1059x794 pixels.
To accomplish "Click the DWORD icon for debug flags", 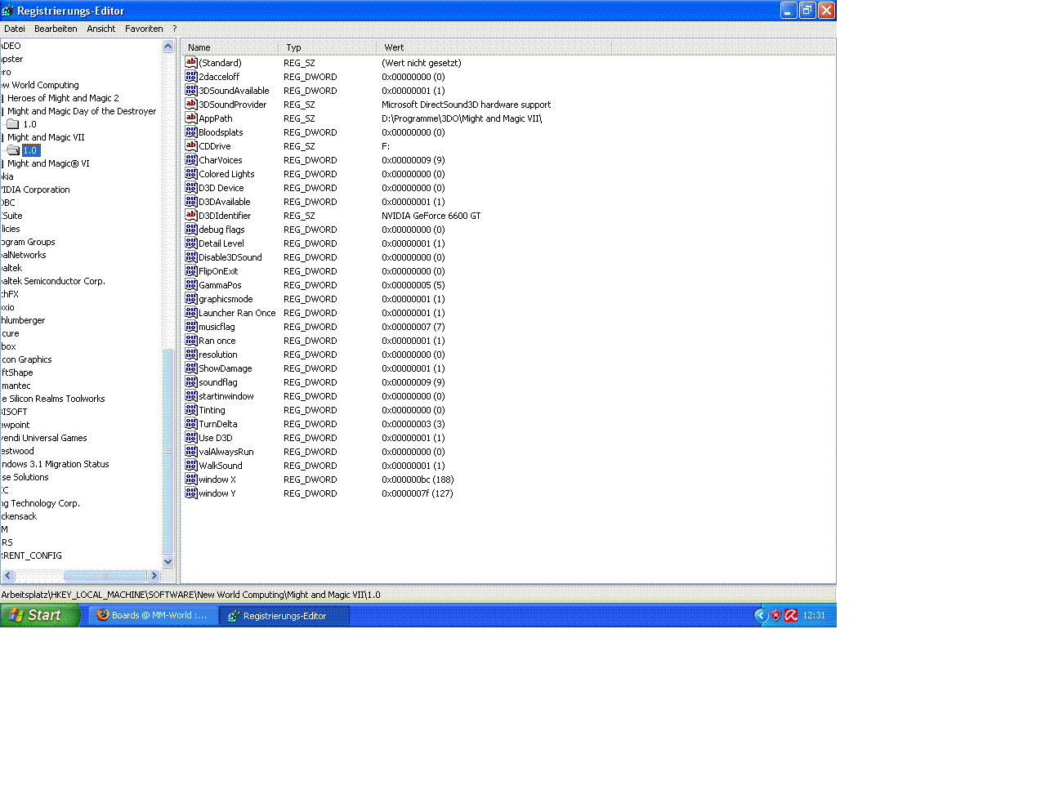I will 191,229.
